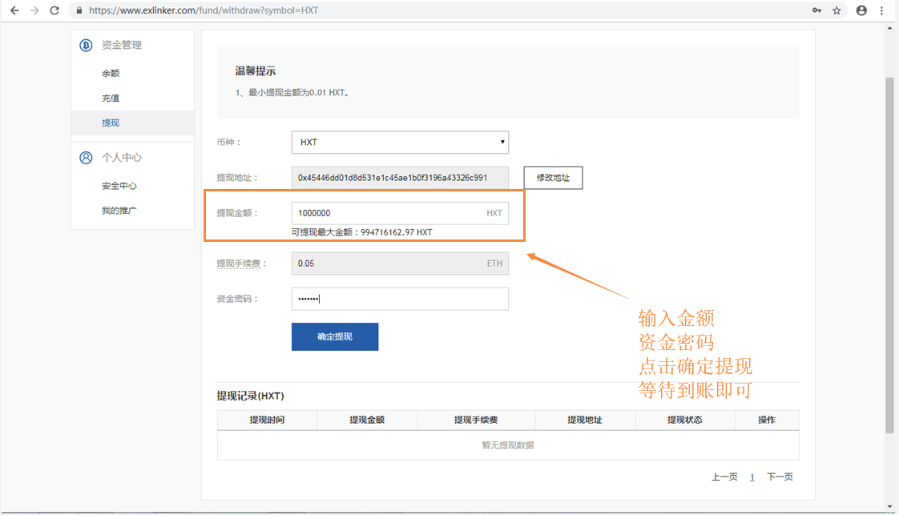Select page 1 in pagination

point(752,477)
